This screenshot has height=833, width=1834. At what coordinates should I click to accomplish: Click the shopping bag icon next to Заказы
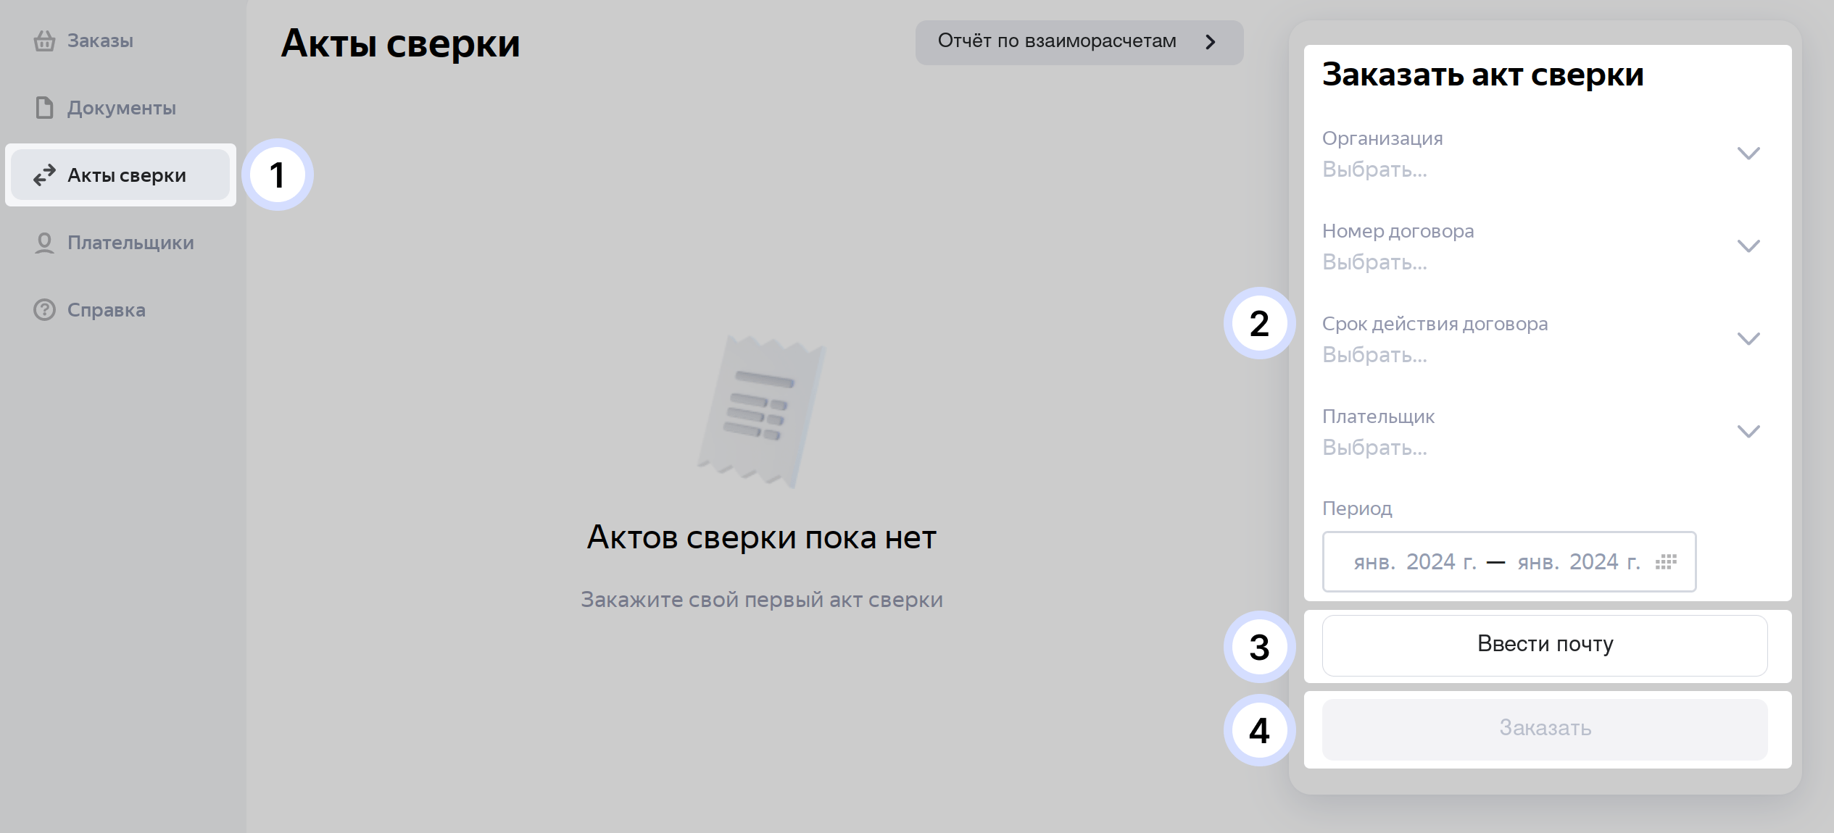pyautogui.click(x=45, y=41)
